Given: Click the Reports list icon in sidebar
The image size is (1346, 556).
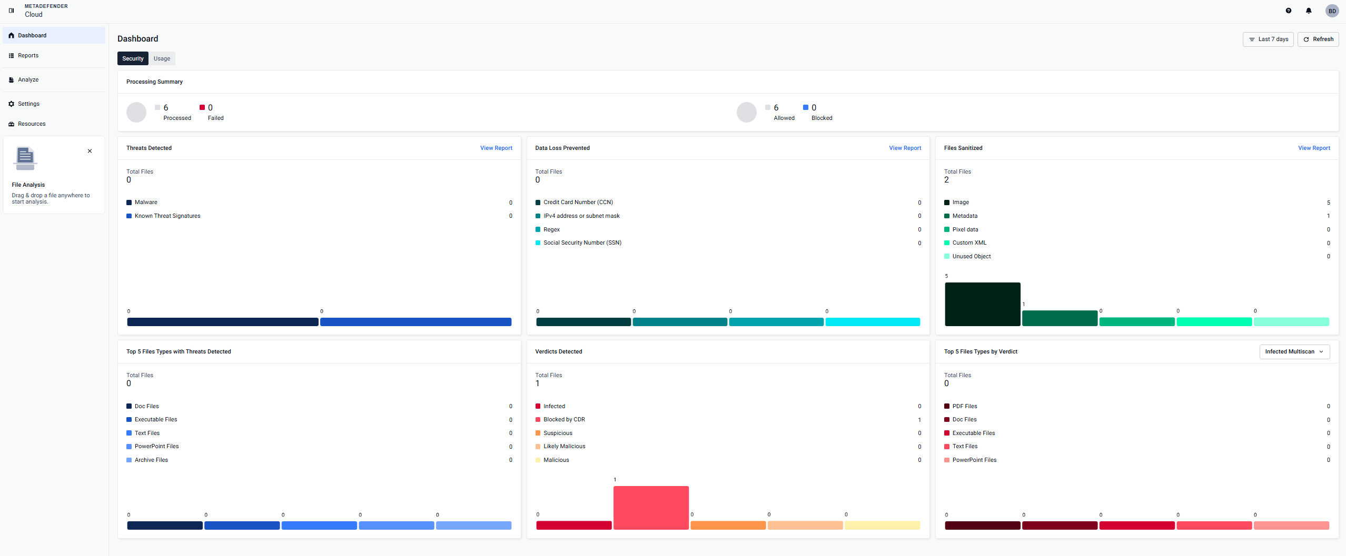Looking at the screenshot, I should coord(11,56).
